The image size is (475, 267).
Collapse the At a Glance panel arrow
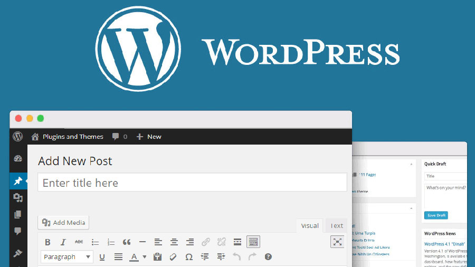tap(411, 165)
